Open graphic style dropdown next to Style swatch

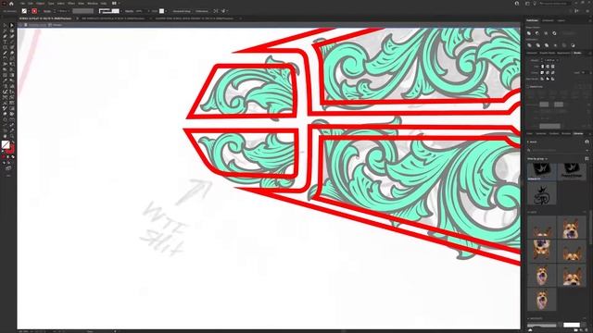click(x=166, y=11)
